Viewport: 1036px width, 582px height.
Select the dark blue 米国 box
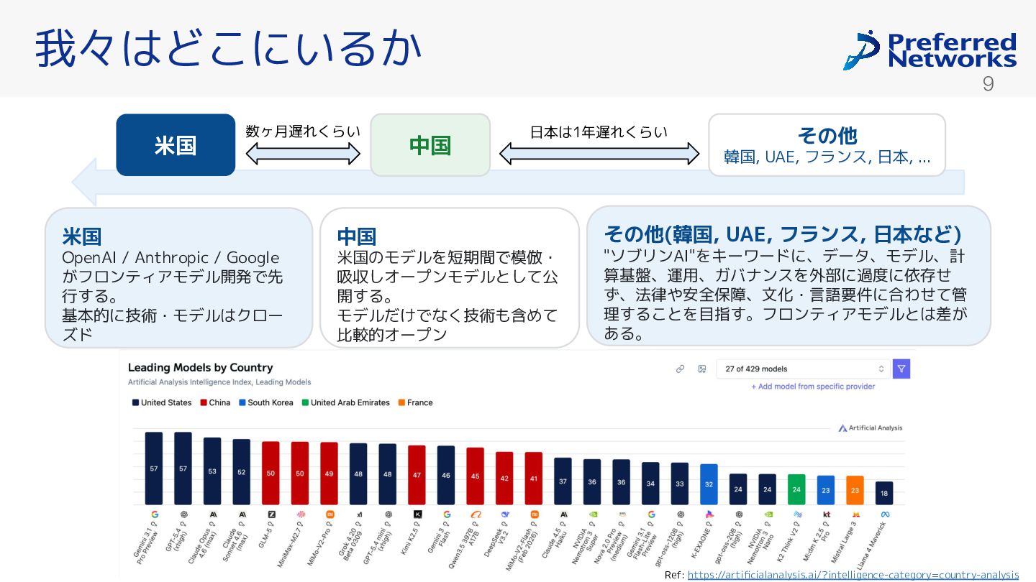[176, 145]
